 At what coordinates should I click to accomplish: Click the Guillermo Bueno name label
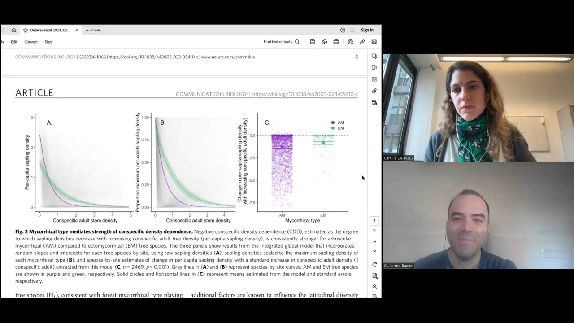398,266
